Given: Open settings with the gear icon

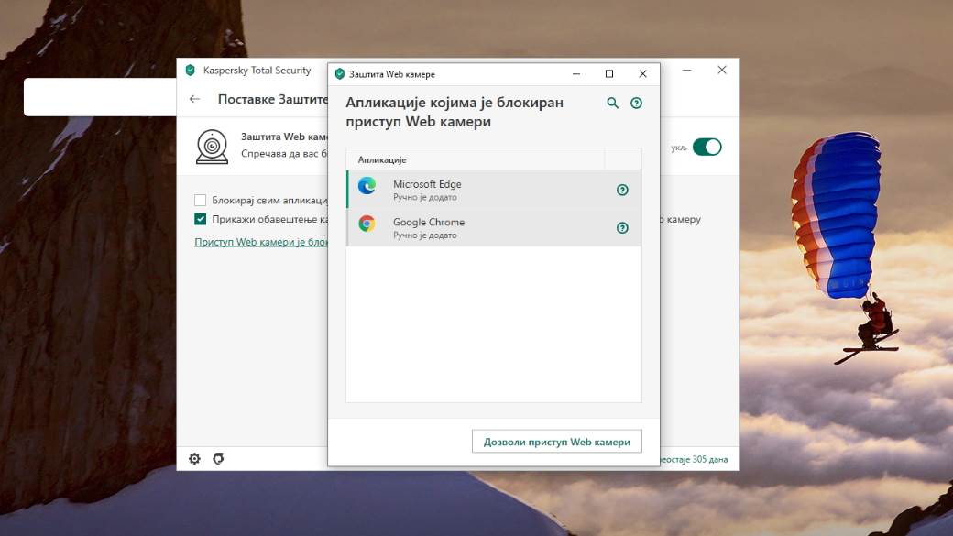Looking at the screenshot, I should 194,458.
